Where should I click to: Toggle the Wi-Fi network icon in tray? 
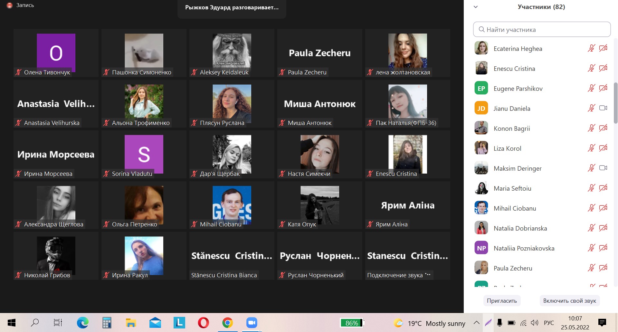tap(523, 323)
